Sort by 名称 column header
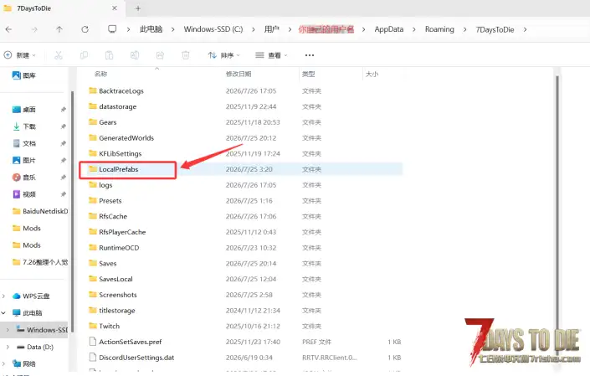The image size is (590, 376). (x=100, y=75)
